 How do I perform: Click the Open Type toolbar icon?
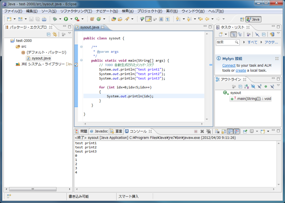tap(114, 19)
